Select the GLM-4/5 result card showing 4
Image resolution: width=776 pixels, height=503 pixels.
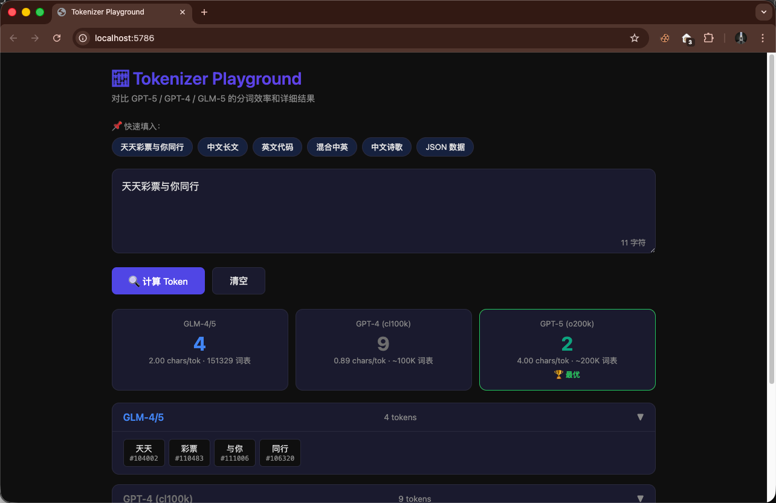[x=200, y=349]
